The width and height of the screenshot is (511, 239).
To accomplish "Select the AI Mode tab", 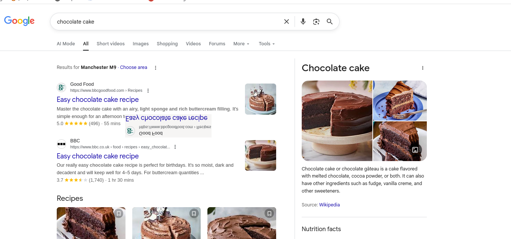I will 66,44.
